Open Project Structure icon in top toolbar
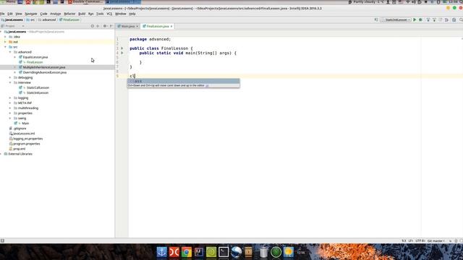 point(454,19)
